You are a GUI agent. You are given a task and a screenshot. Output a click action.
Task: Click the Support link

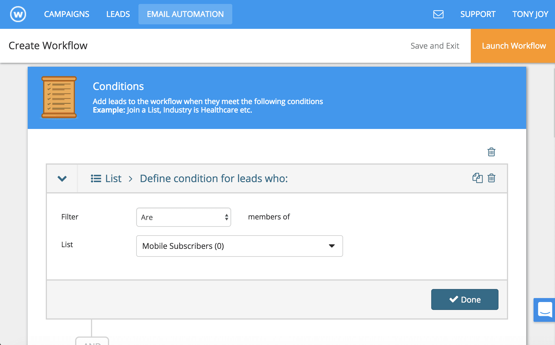pyautogui.click(x=478, y=14)
